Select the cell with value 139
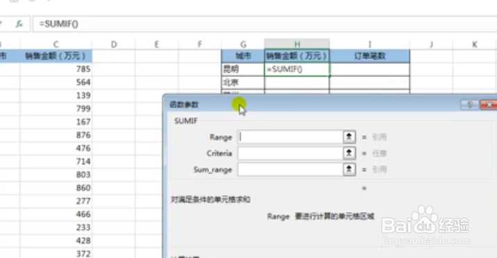The height and width of the screenshot is (258, 497). pos(56,96)
